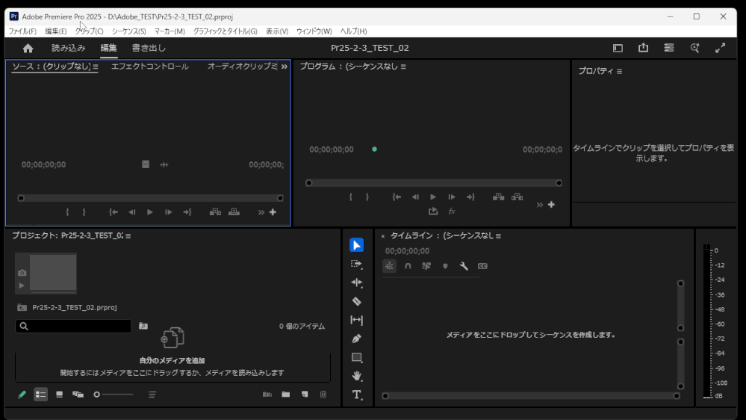Click the quick export share icon
The height and width of the screenshot is (420, 746).
(x=643, y=48)
